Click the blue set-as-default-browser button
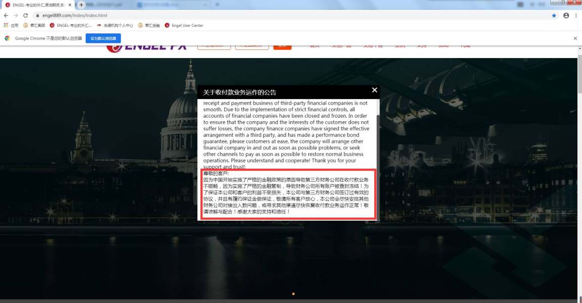582x303 pixels. point(103,38)
